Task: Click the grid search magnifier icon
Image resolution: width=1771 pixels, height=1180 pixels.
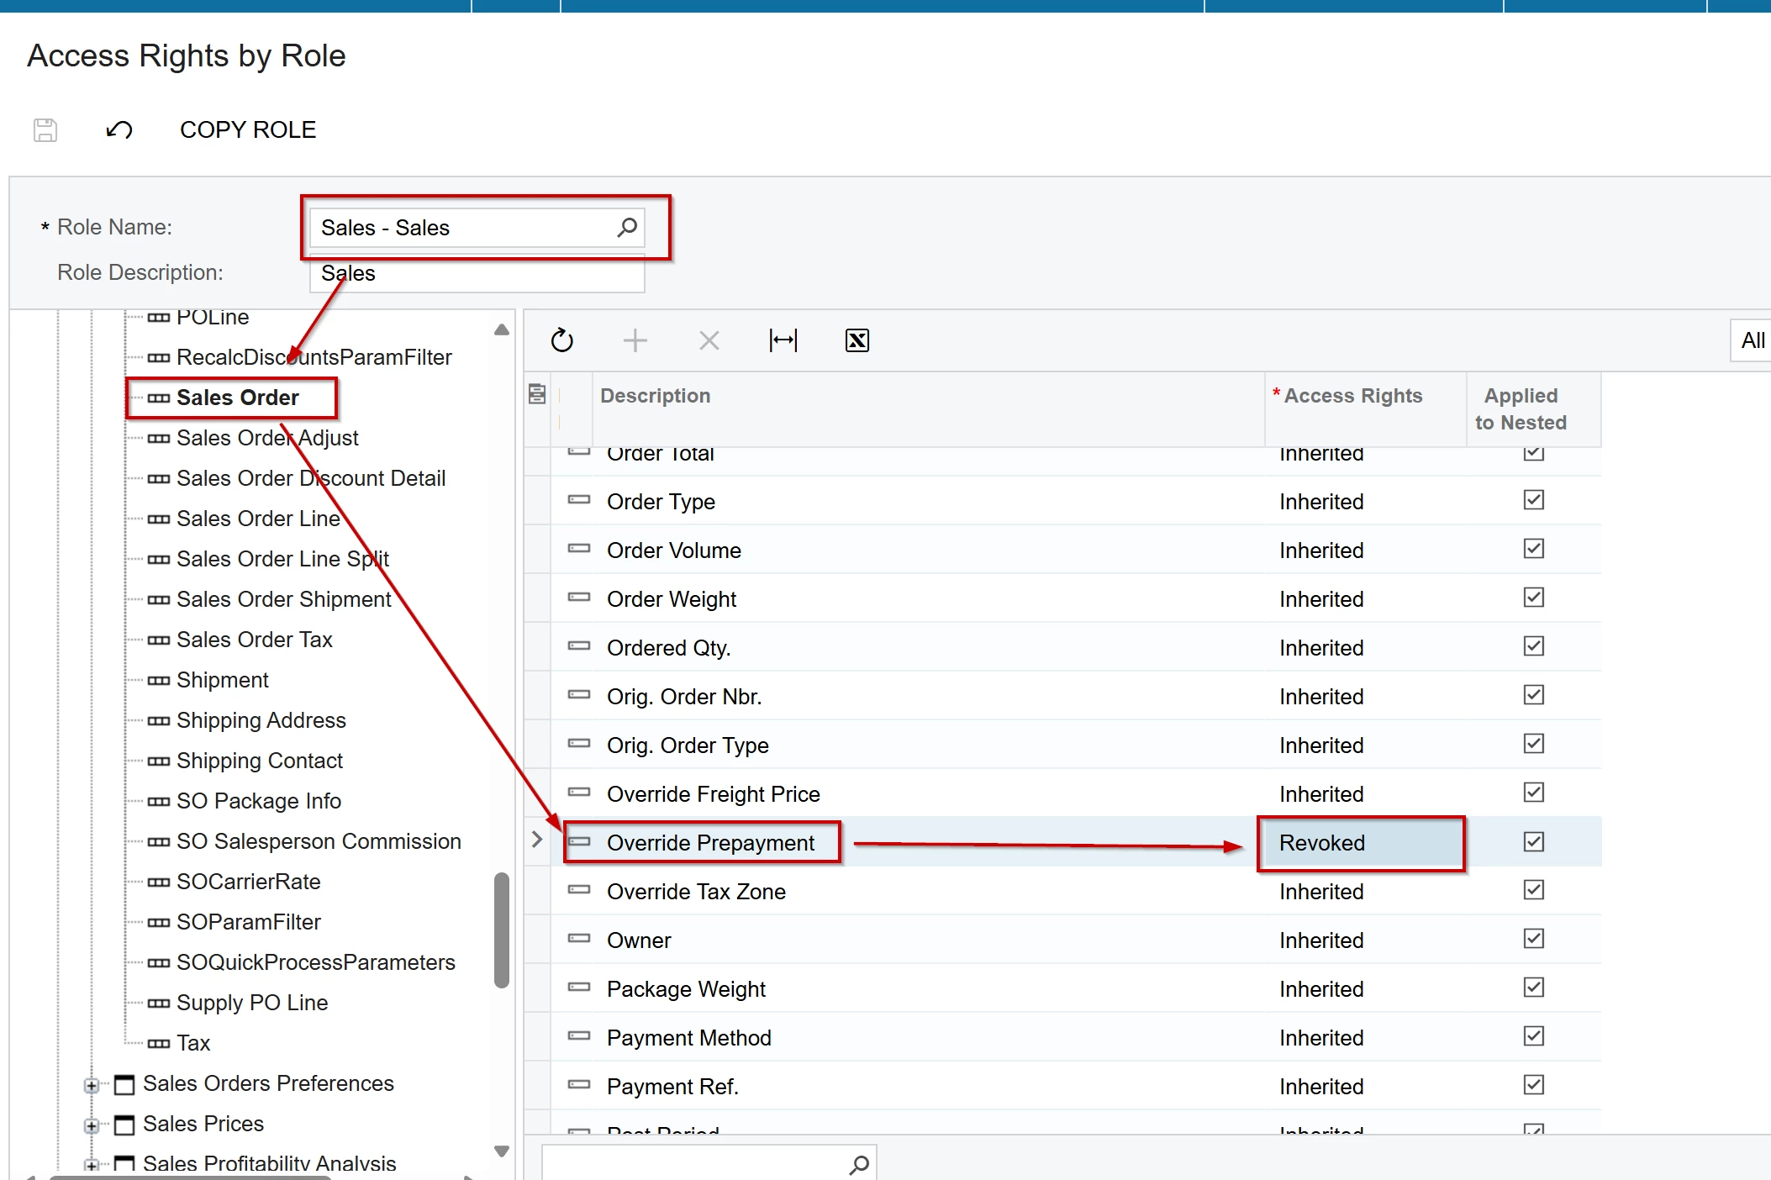Action: [x=859, y=1165]
